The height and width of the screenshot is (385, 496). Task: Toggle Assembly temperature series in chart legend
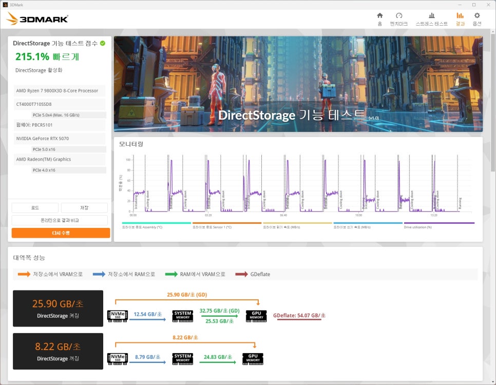pyautogui.click(x=156, y=225)
